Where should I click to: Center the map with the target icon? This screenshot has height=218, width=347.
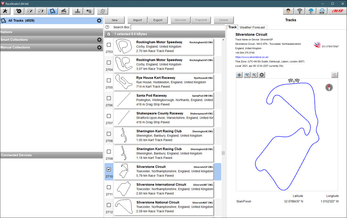tap(239, 75)
